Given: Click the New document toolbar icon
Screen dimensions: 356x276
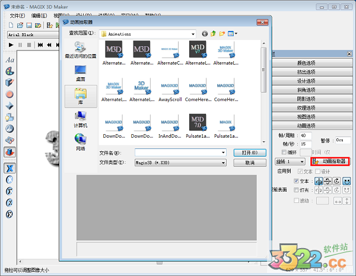Looking at the screenshot, I should pyautogui.click(x=12, y=26).
